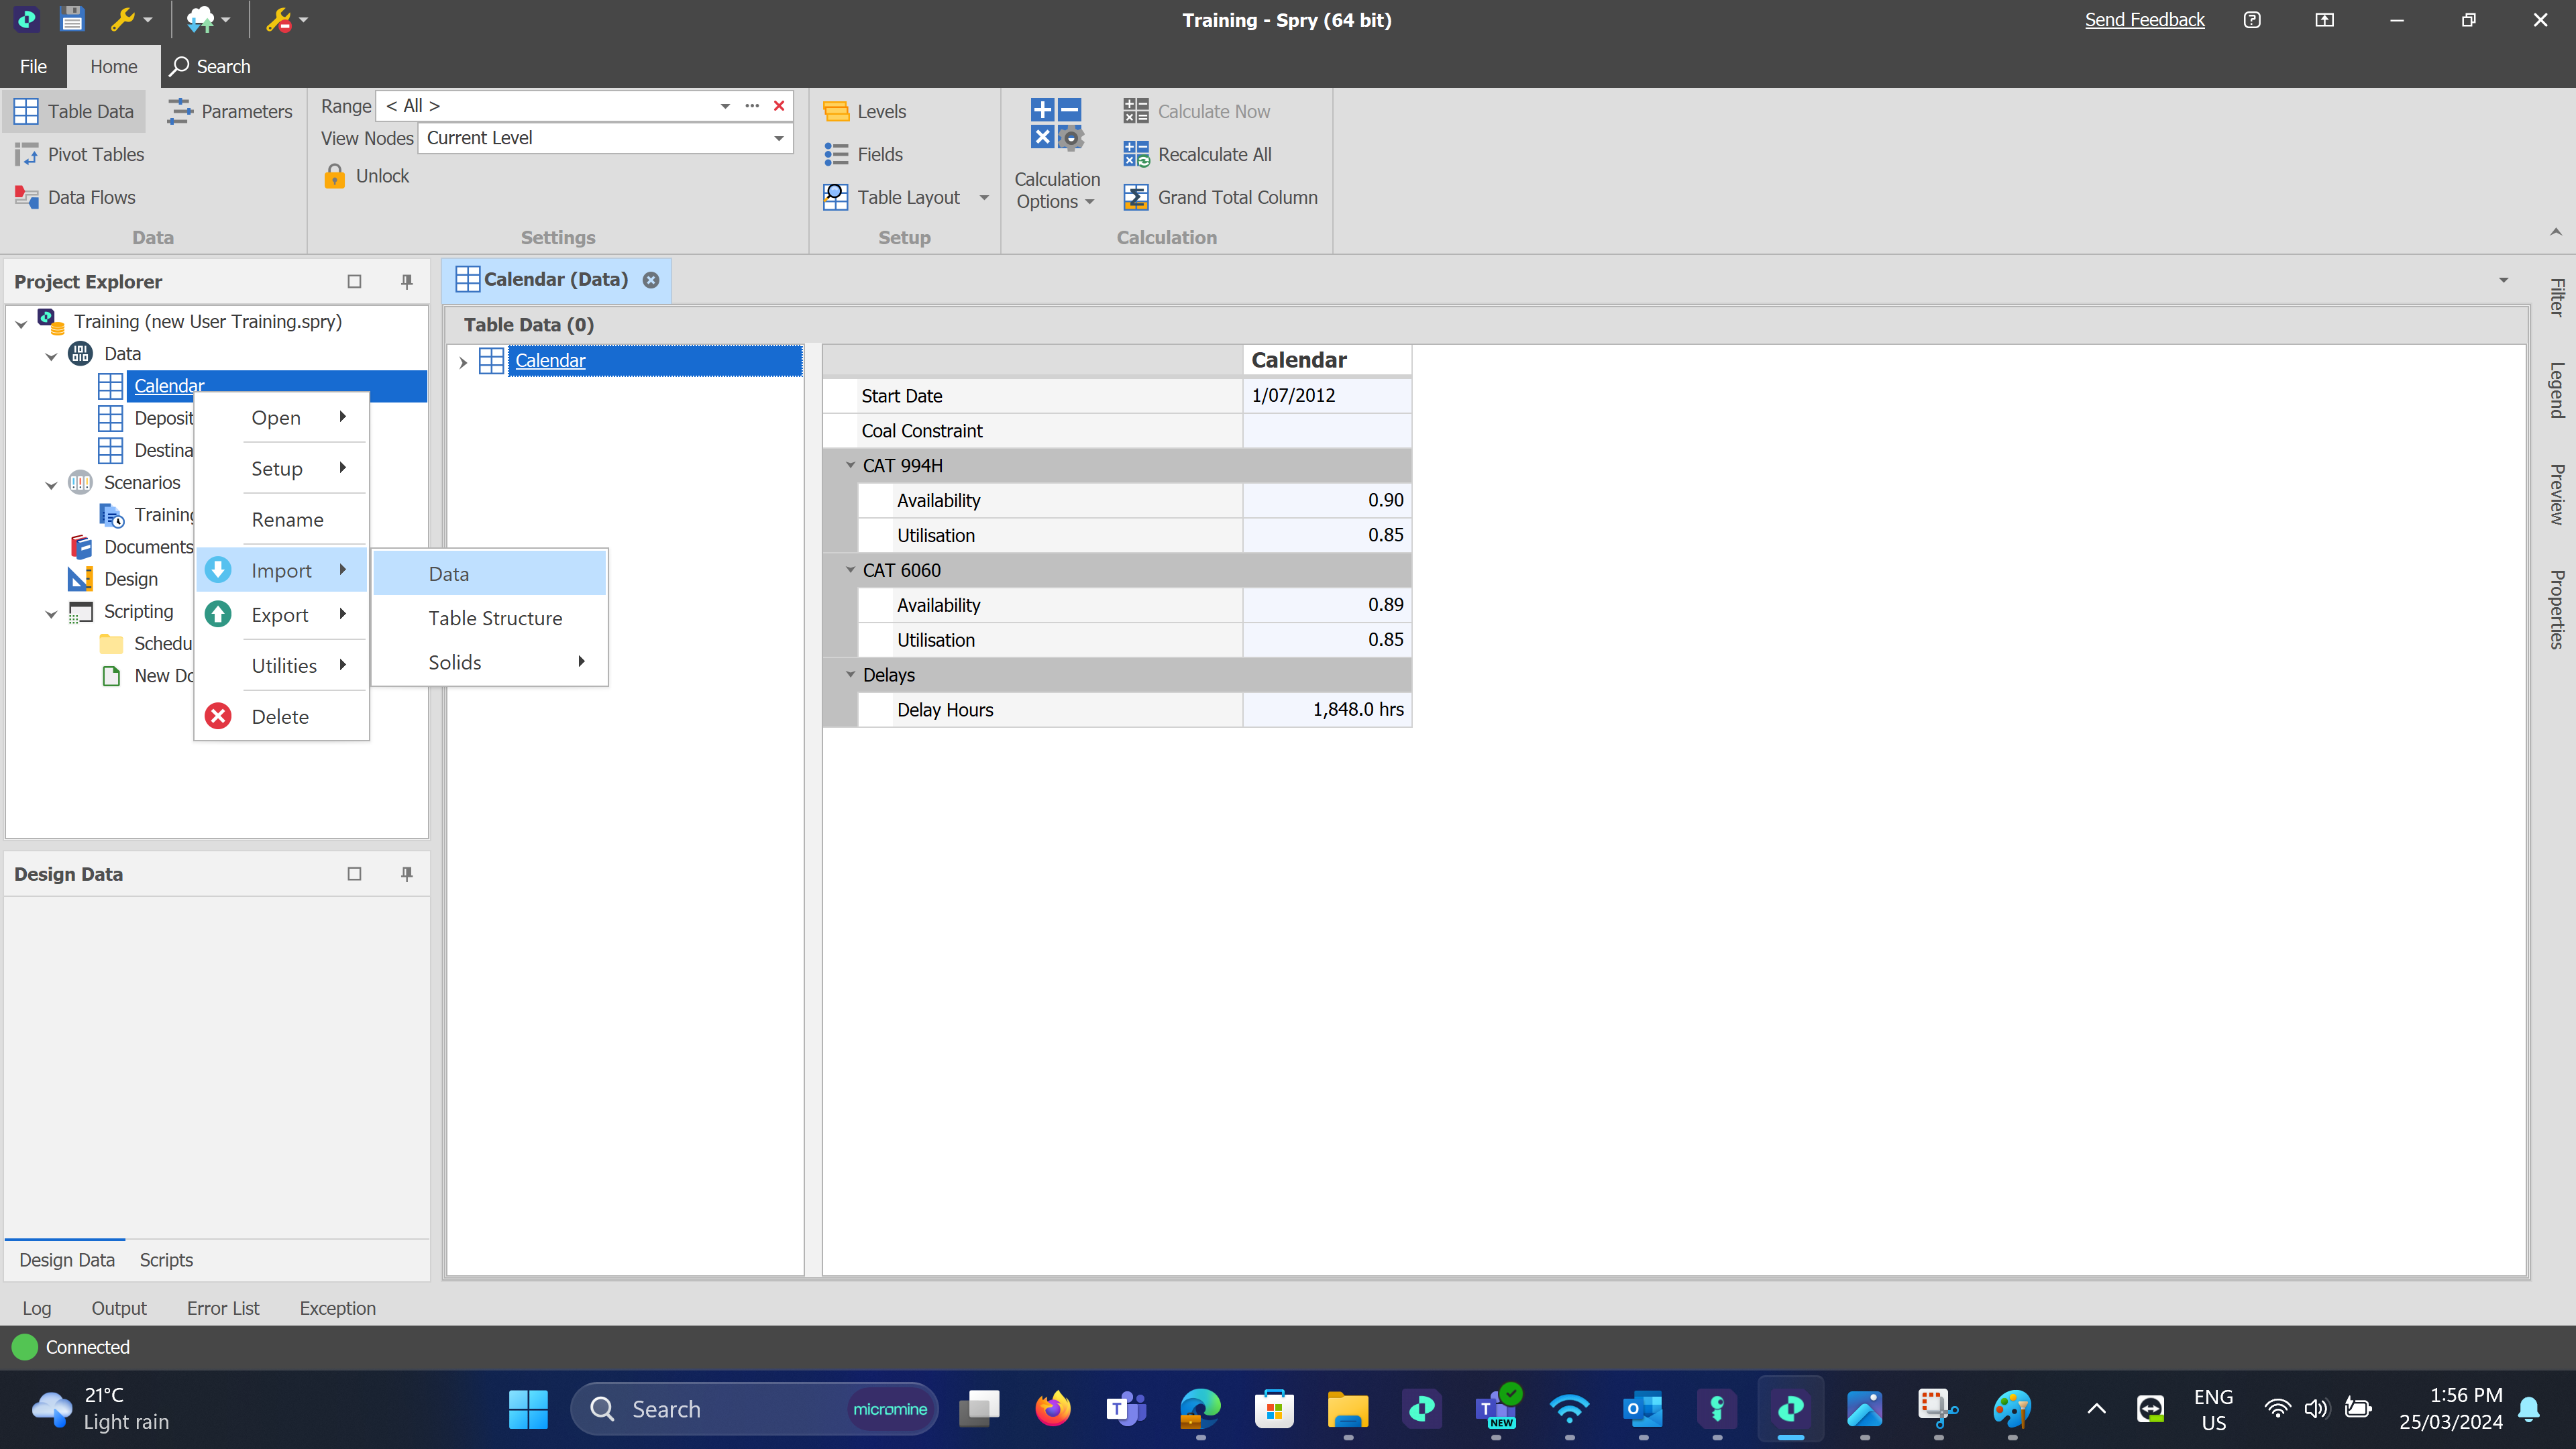This screenshot has height=1449, width=2576.
Task: Click the Fields setup icon
Action: [x=837, y=154]
